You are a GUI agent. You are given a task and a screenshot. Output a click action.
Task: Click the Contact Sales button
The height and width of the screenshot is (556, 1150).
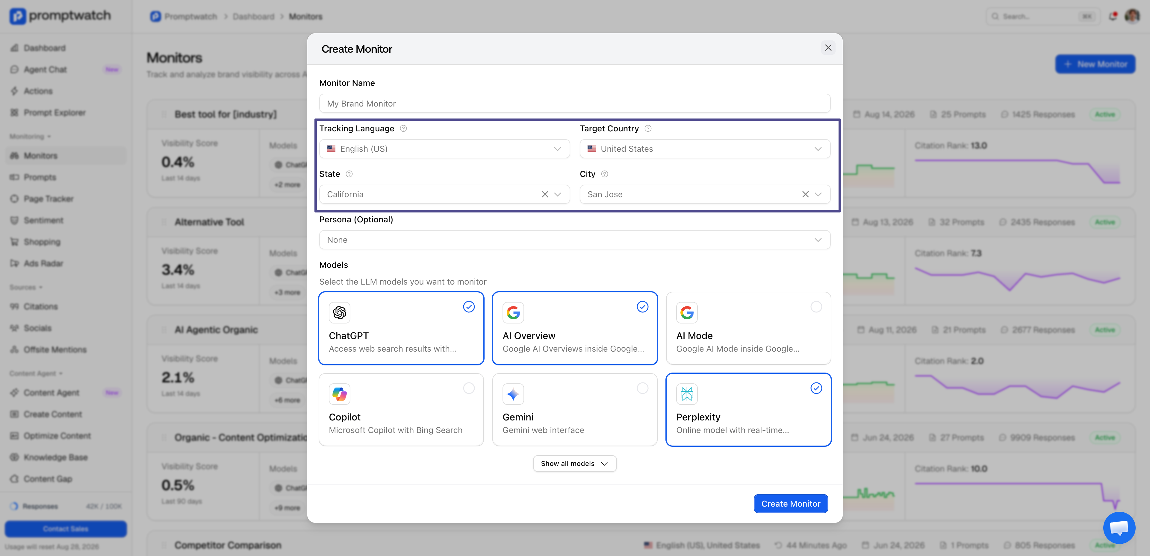(x=66, y=529)
